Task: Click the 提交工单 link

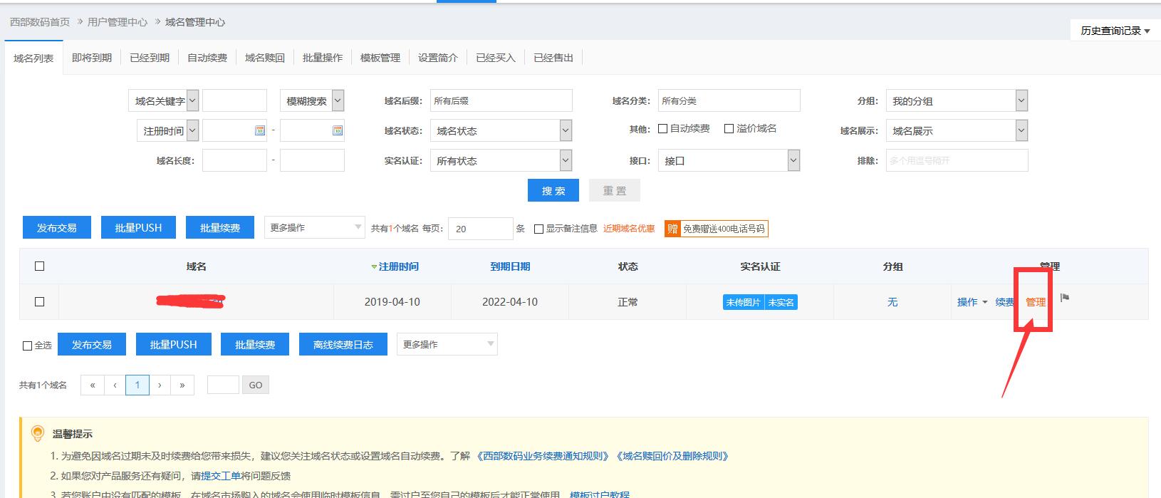Action: (221, 476)
